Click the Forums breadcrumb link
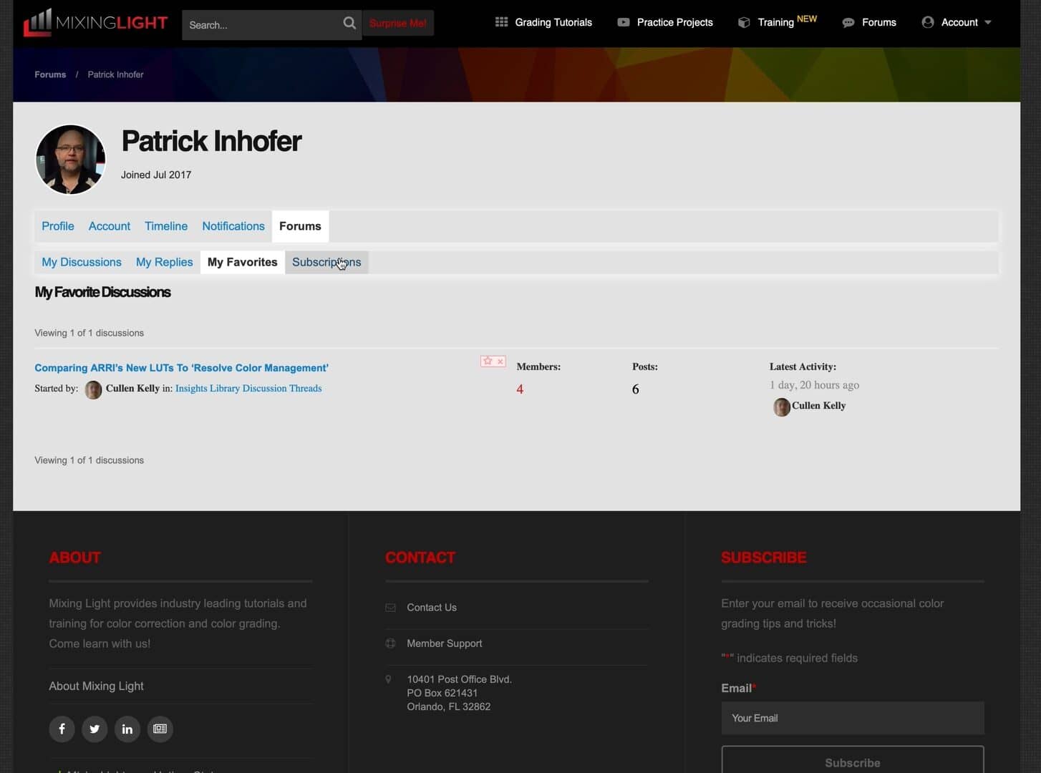The image size is (1041, 773). [50, 74]
